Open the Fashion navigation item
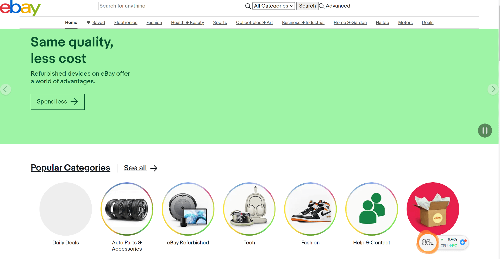 [154, 22]
